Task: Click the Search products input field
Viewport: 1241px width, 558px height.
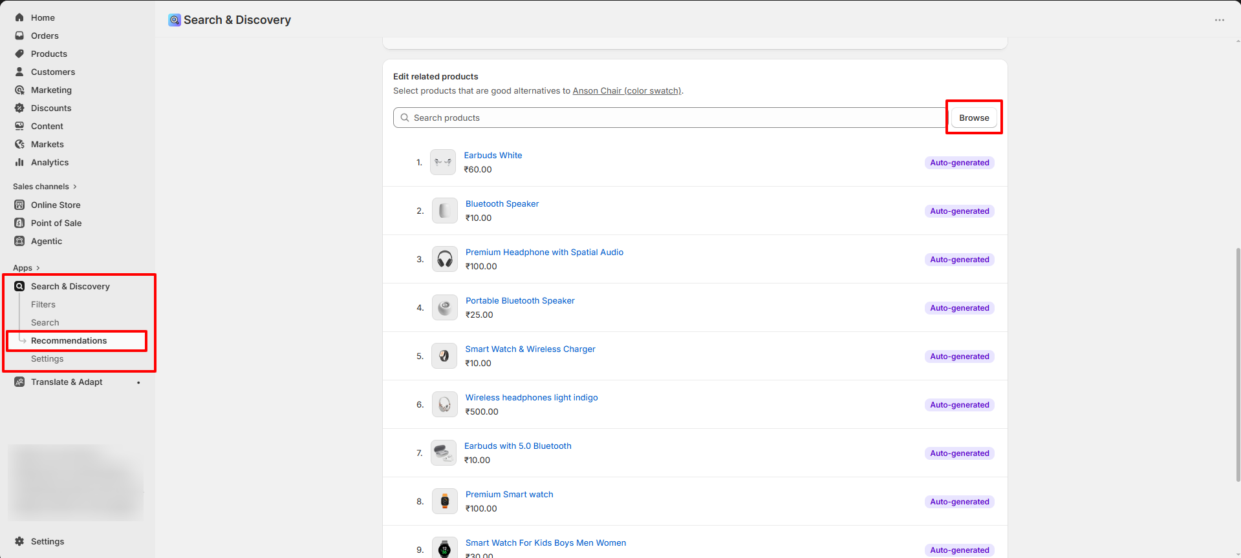Action: pos(670,118)
